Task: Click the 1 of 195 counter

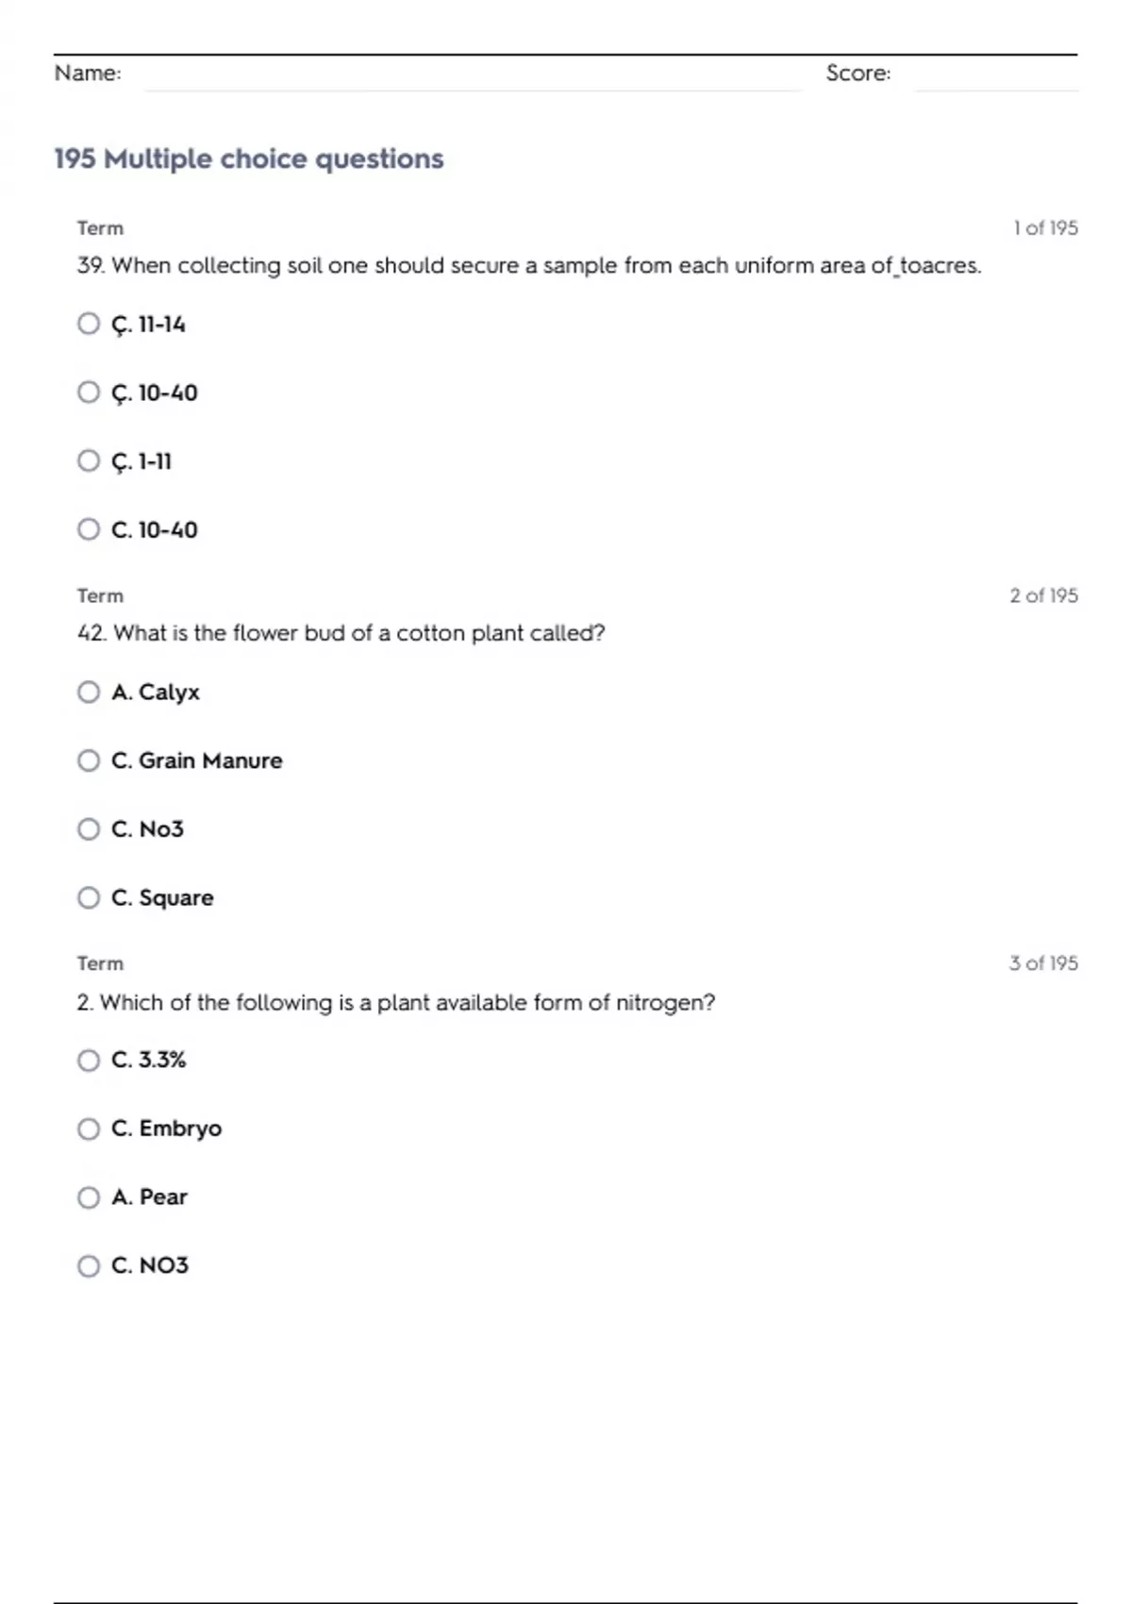Action: 1045,228
